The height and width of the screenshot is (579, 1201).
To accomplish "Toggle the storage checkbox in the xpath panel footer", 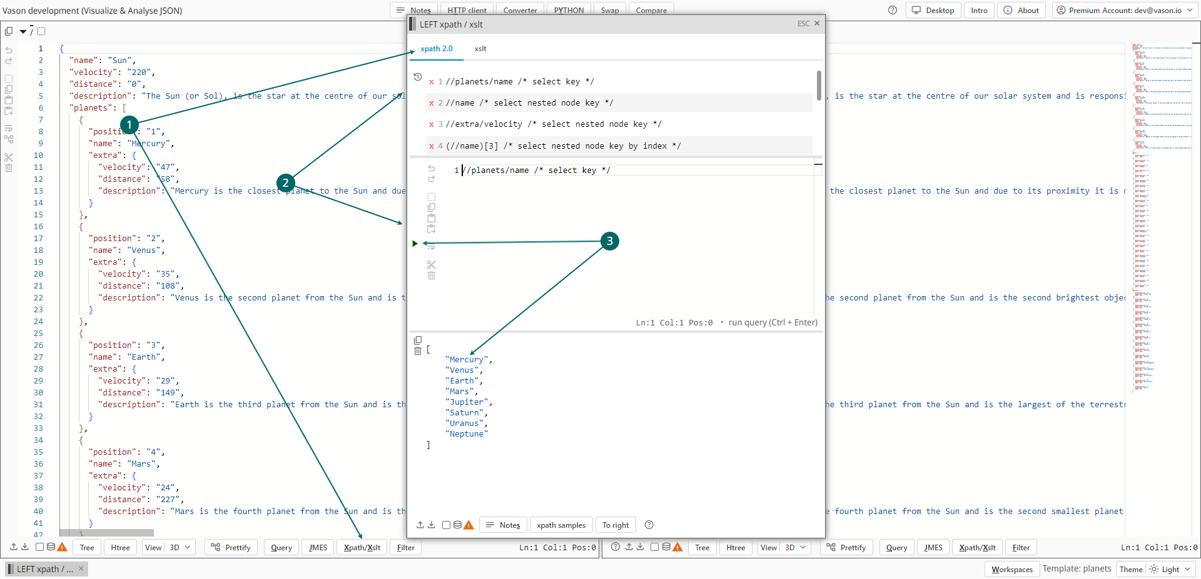I will coord(446,525).
